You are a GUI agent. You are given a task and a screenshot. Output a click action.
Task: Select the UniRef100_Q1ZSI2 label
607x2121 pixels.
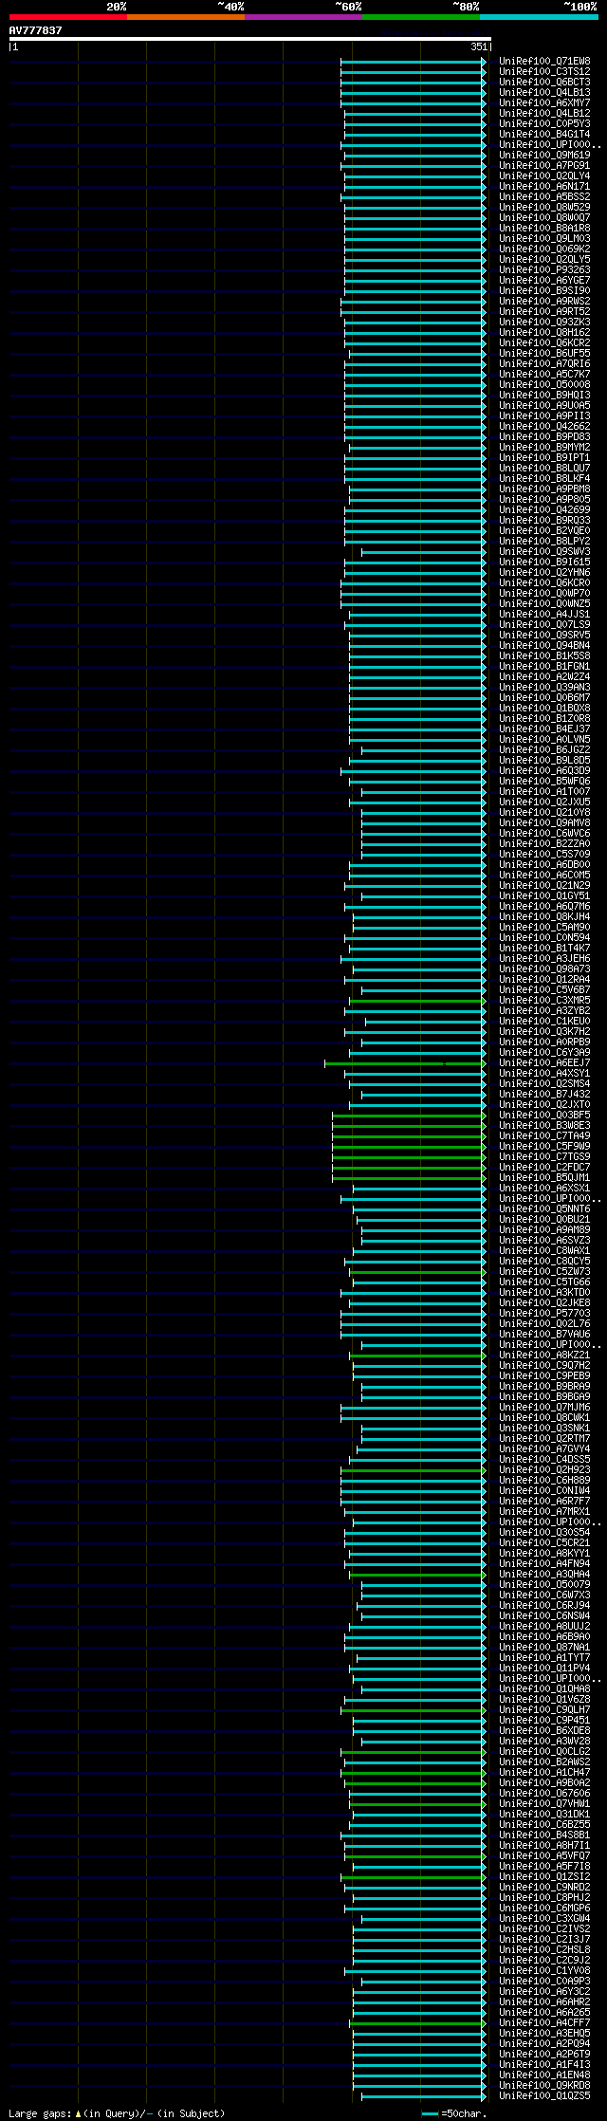[544, 1876]
